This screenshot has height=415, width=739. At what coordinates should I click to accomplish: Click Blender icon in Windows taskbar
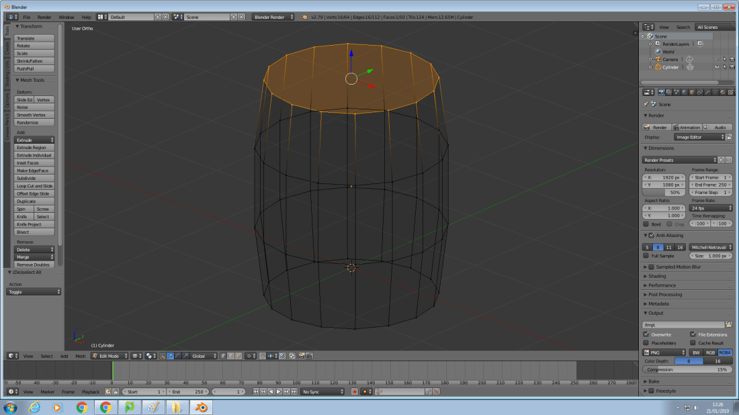point(200,407)
